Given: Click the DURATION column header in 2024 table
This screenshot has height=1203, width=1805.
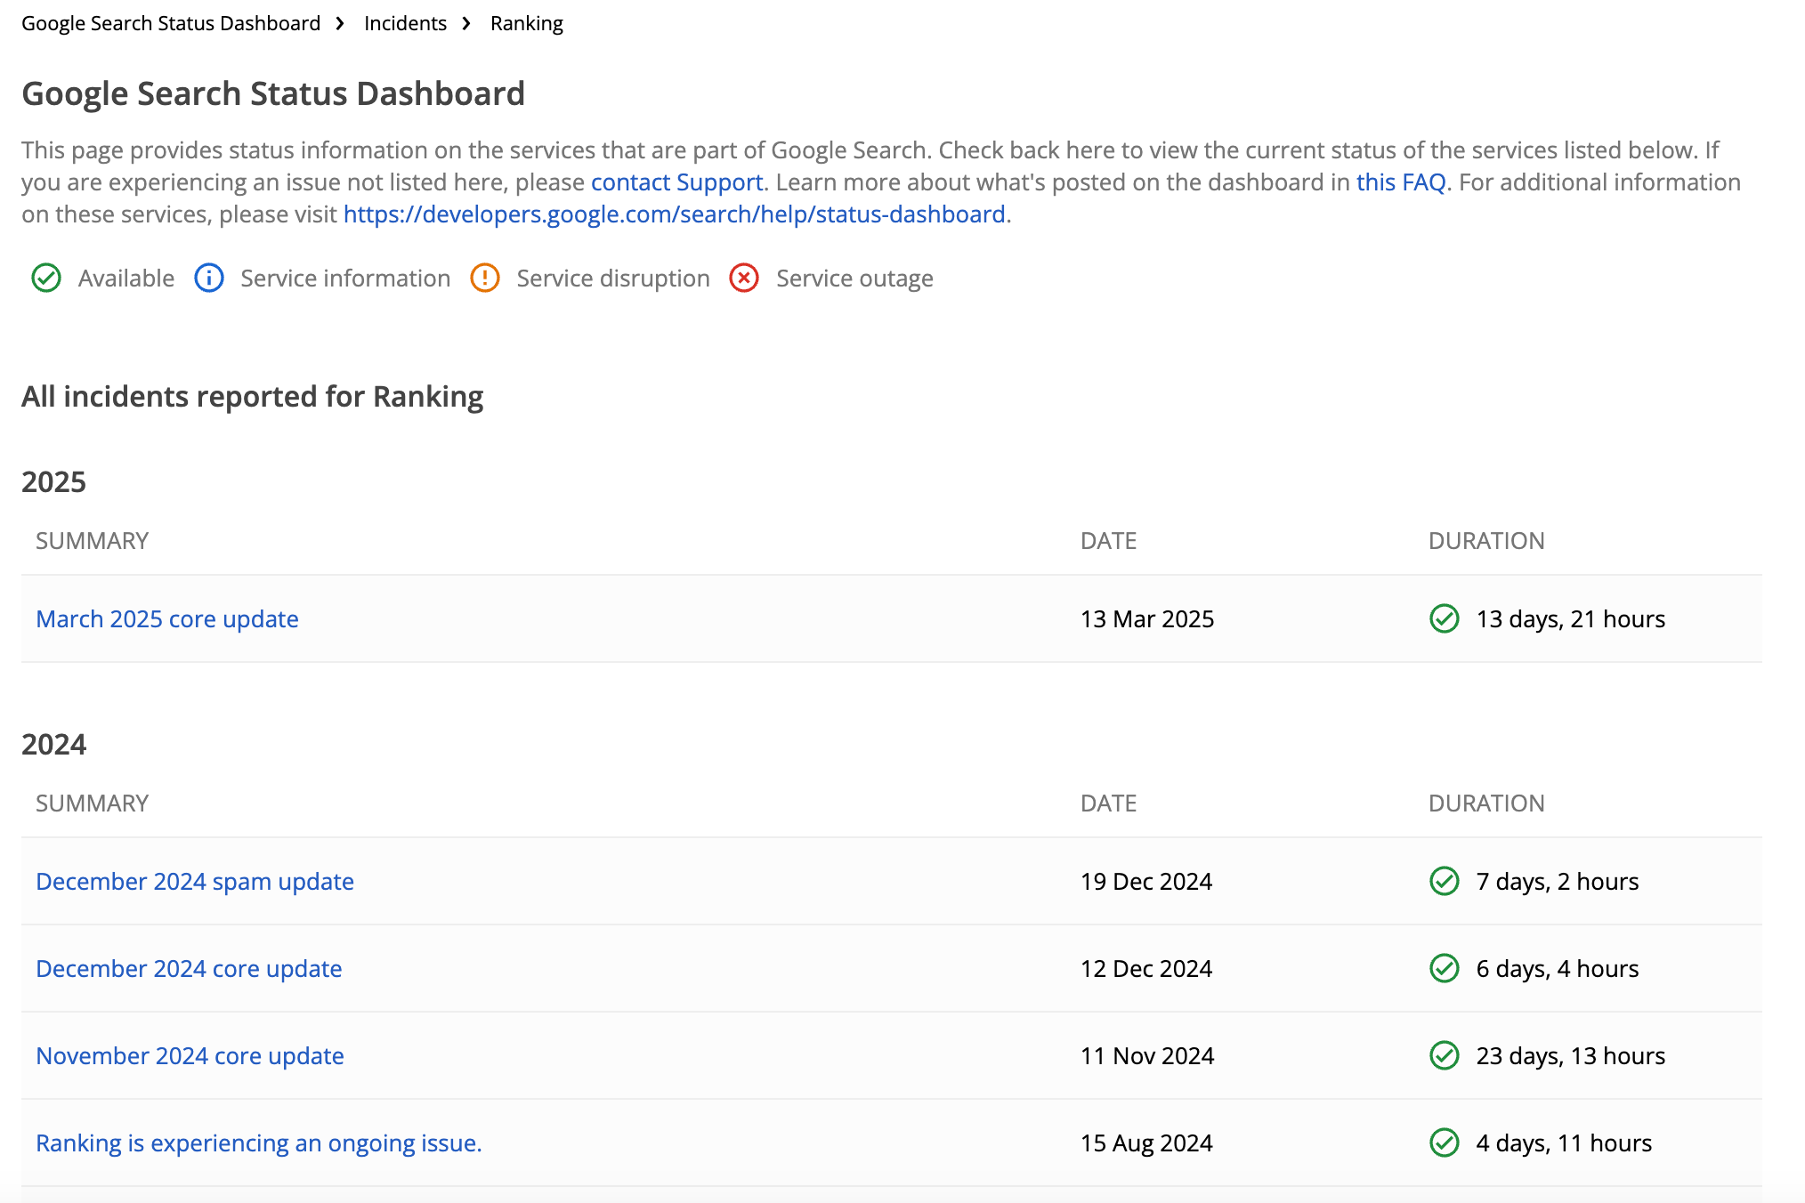Looking at the screenshot, I should point(1486,803).
